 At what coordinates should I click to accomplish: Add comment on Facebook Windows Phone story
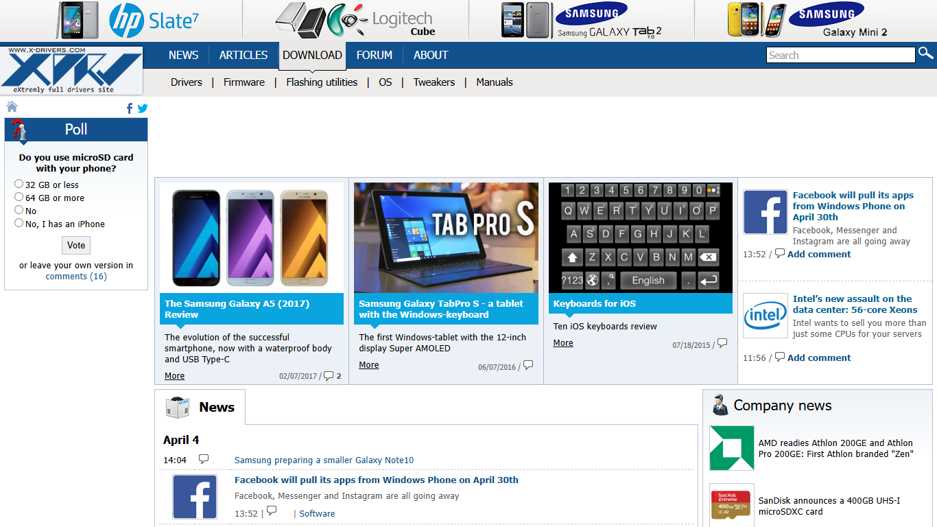point(819,254)
